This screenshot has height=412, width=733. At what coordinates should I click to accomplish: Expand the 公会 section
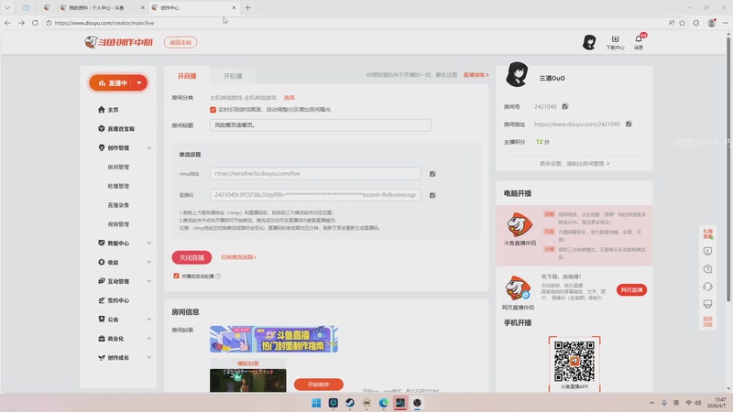point(149,319)
